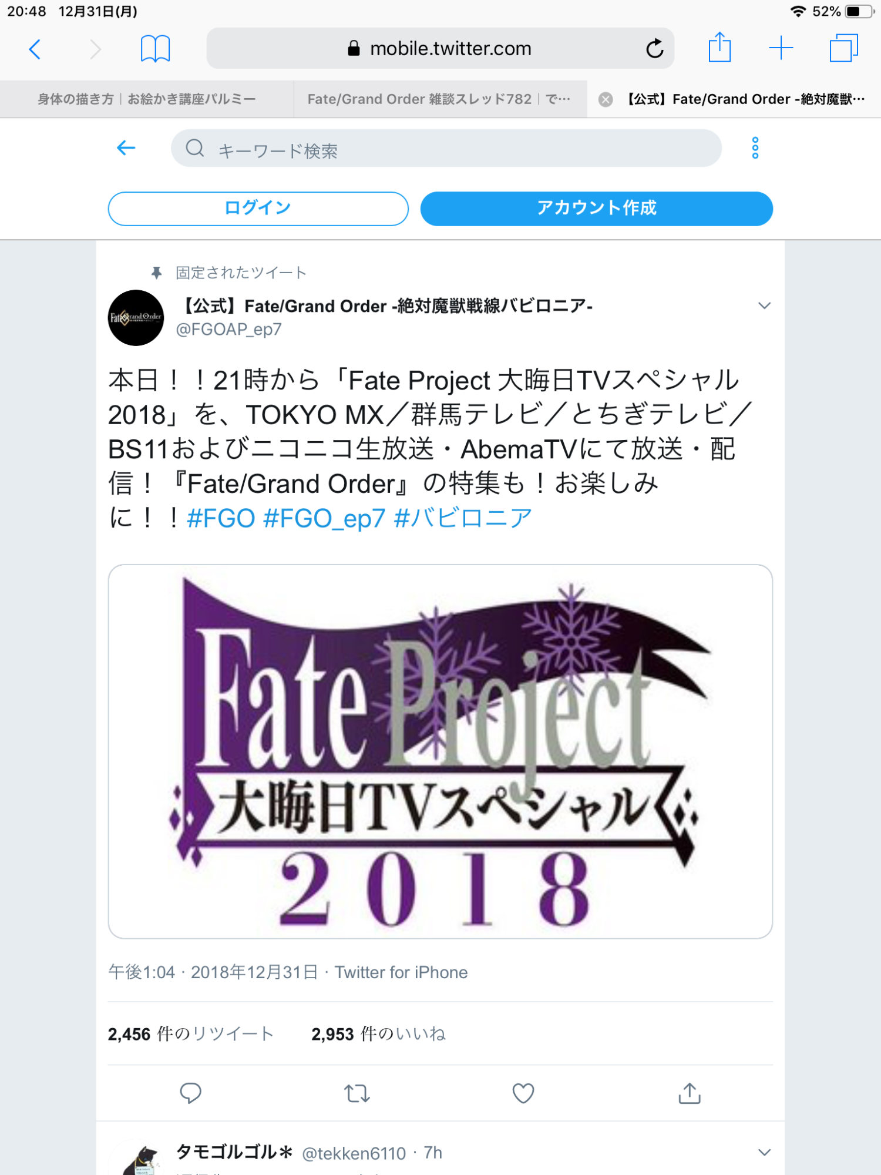Retweet the Fate Project tweet

click(357, 1093)
